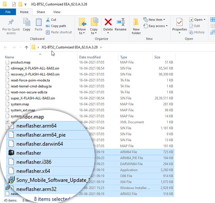
Task: Click the XML Document type cell
Action: (132, 122)
